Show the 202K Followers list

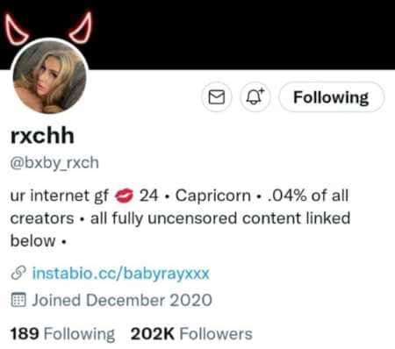[191, 334]
